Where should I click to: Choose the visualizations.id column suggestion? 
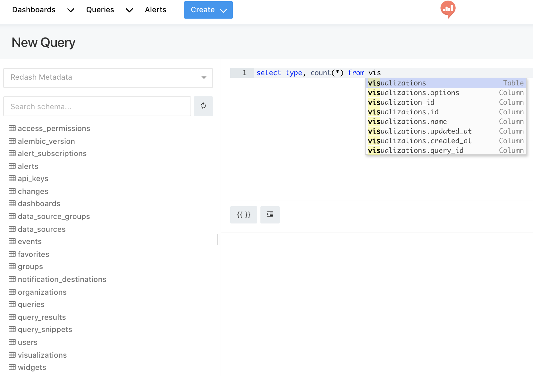point(446,112)
